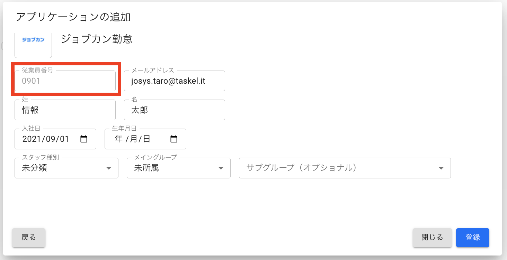The image size is (507, 260).
Task: Click the 月 segment in 生年月日
Action: [133, 139]
